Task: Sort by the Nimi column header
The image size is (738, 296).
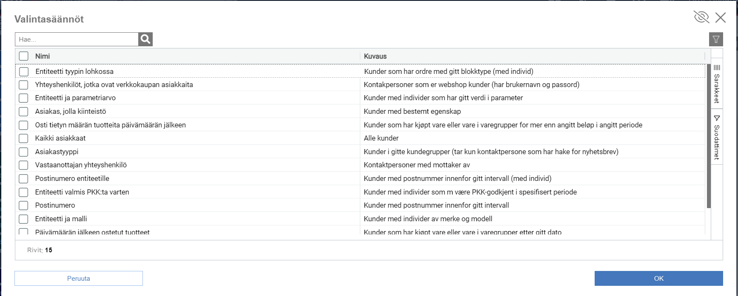Action: [43, 56]
